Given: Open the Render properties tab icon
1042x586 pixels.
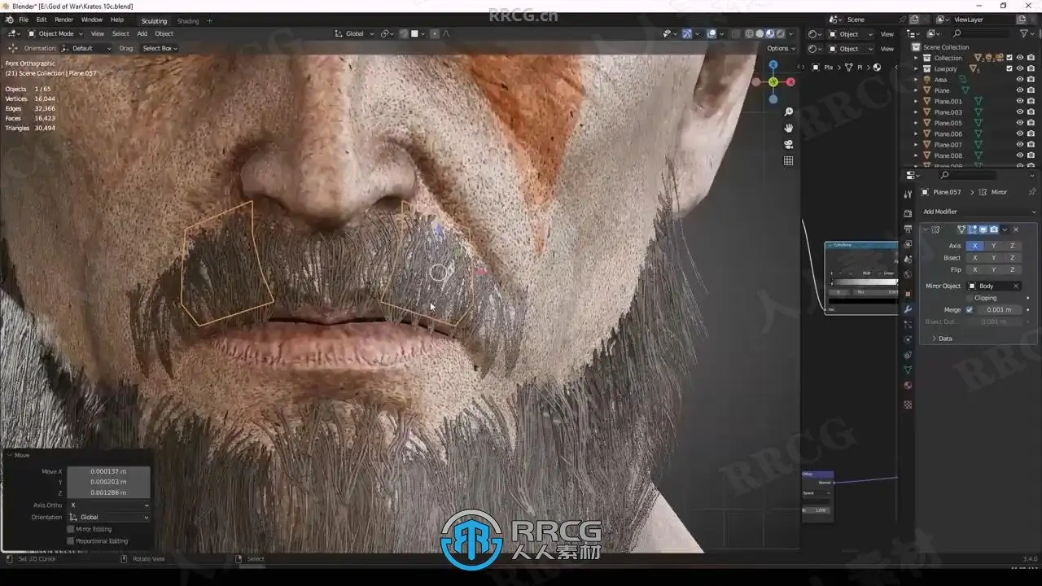Looking at the screenshot, I should click(908, 213).
